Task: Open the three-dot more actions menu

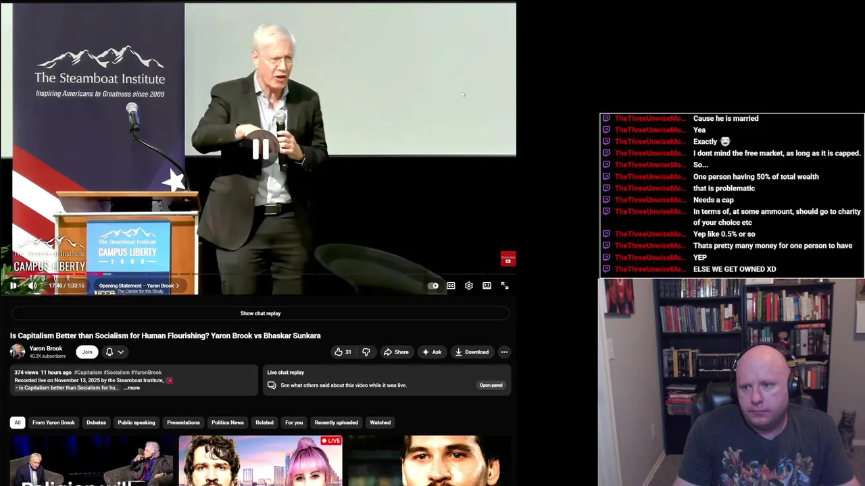Action: tap(504, 352)
